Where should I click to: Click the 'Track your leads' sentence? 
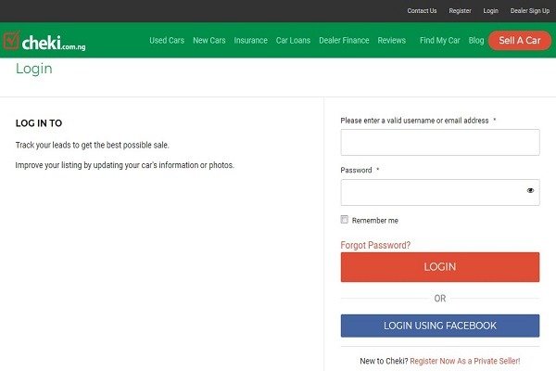[x=92, y=145]
